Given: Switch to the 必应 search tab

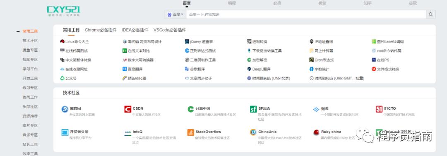Looking at the screenshot, I should pos(277,3).
